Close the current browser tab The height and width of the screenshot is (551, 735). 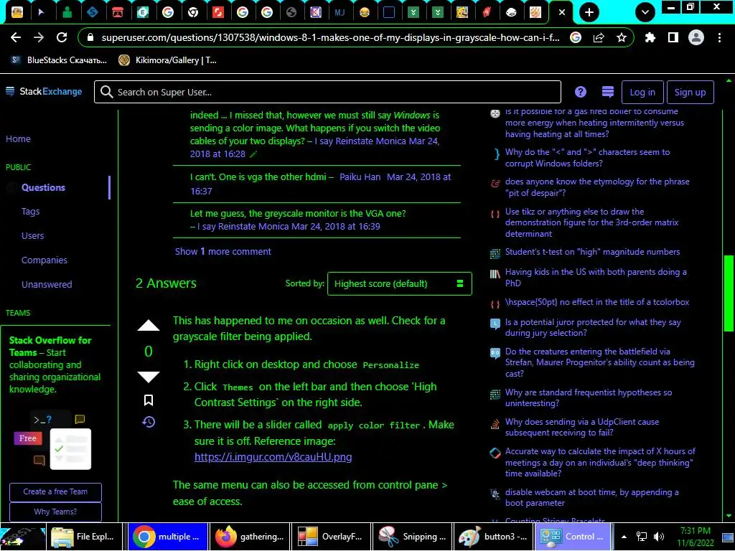561,13
